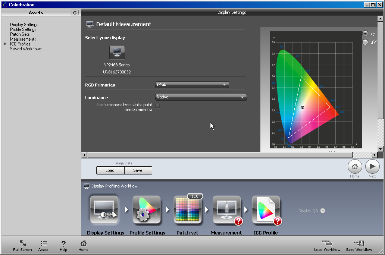The height and width of the screenshot is (255, 385).
Task: Select the Patch set workflow icon
Action: (x=188, y=210)
